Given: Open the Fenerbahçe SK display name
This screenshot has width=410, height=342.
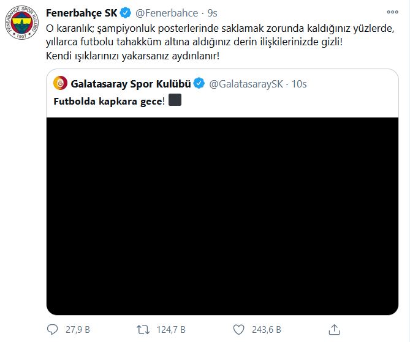Looking at the screenshot, I should [82, 13].
